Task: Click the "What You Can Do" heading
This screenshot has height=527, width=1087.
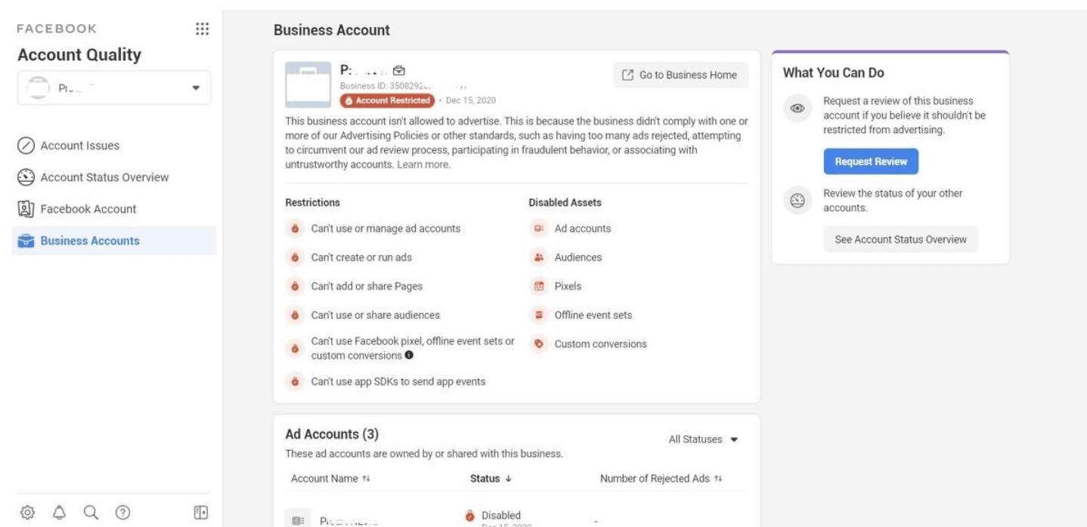Action: point(834,73)
